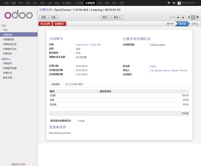Click 07/07/2015 contract expiry date
201x166 pixels.
coord(82,74)
